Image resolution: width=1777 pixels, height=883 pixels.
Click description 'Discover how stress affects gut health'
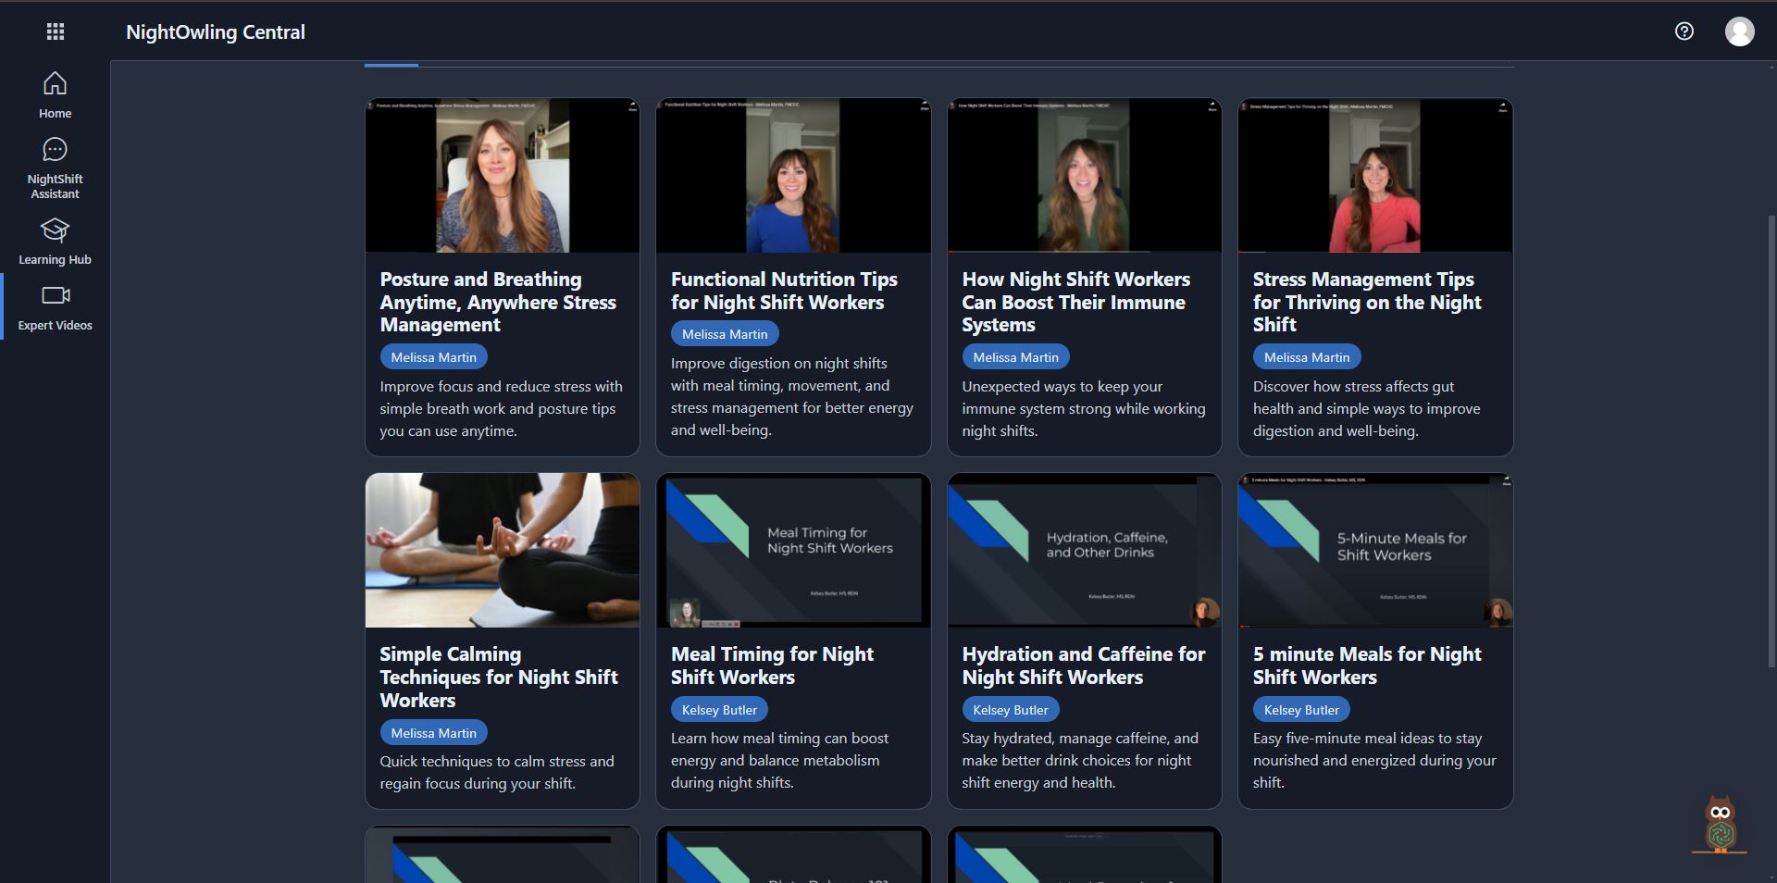1367,408
